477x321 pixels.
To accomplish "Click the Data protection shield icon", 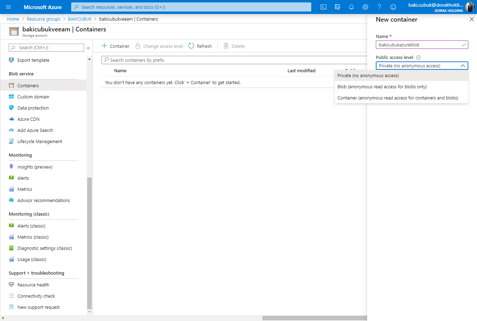I will click(x=12, y=108).
